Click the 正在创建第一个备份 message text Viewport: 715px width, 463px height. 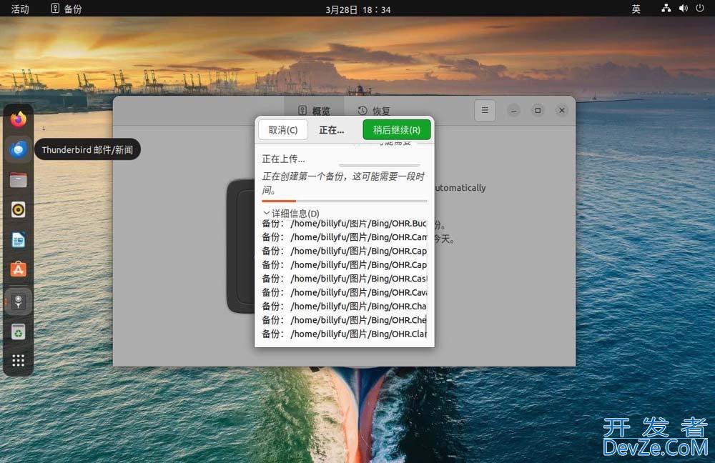[x=343, y=183]
